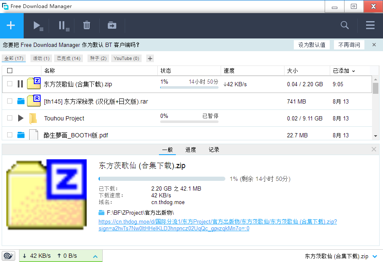The image size is (383, 262).
Task: Select the Touhou Project row name
Action: pyautogui.click(x=64, y=118)
